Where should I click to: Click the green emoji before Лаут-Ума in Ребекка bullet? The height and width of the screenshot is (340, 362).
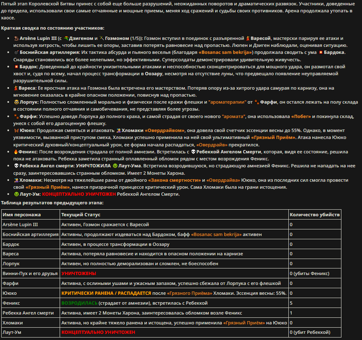point(115,166)
